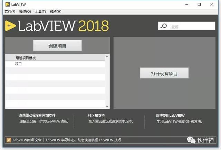The height and width of the screenshot is (150, 221).
Task: Open LabVIEW 学习中心 news headline
Action: [x=84, y=140]
